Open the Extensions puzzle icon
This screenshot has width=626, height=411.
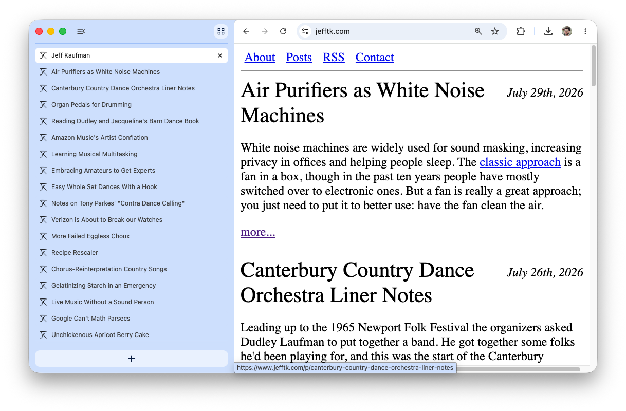pos(521,31)
